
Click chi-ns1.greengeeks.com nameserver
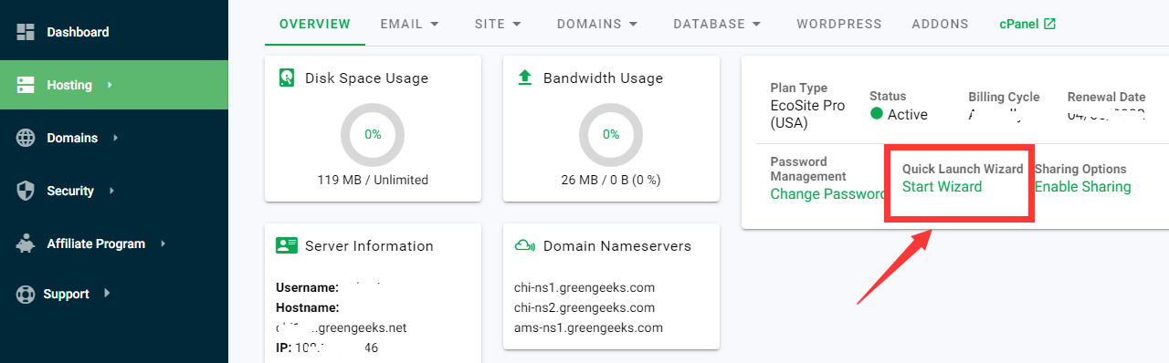coord(584,287)
